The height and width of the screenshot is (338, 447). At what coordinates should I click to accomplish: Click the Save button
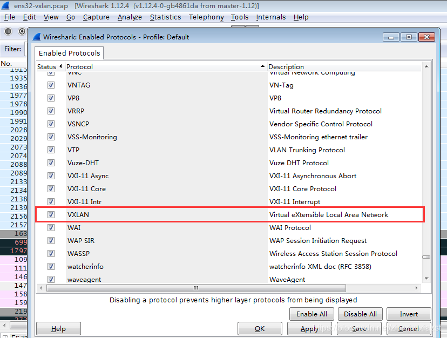click(359, 329)
